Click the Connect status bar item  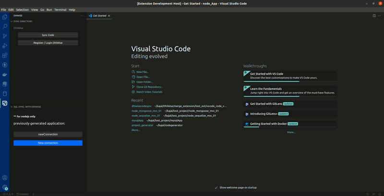coord(23,194)
